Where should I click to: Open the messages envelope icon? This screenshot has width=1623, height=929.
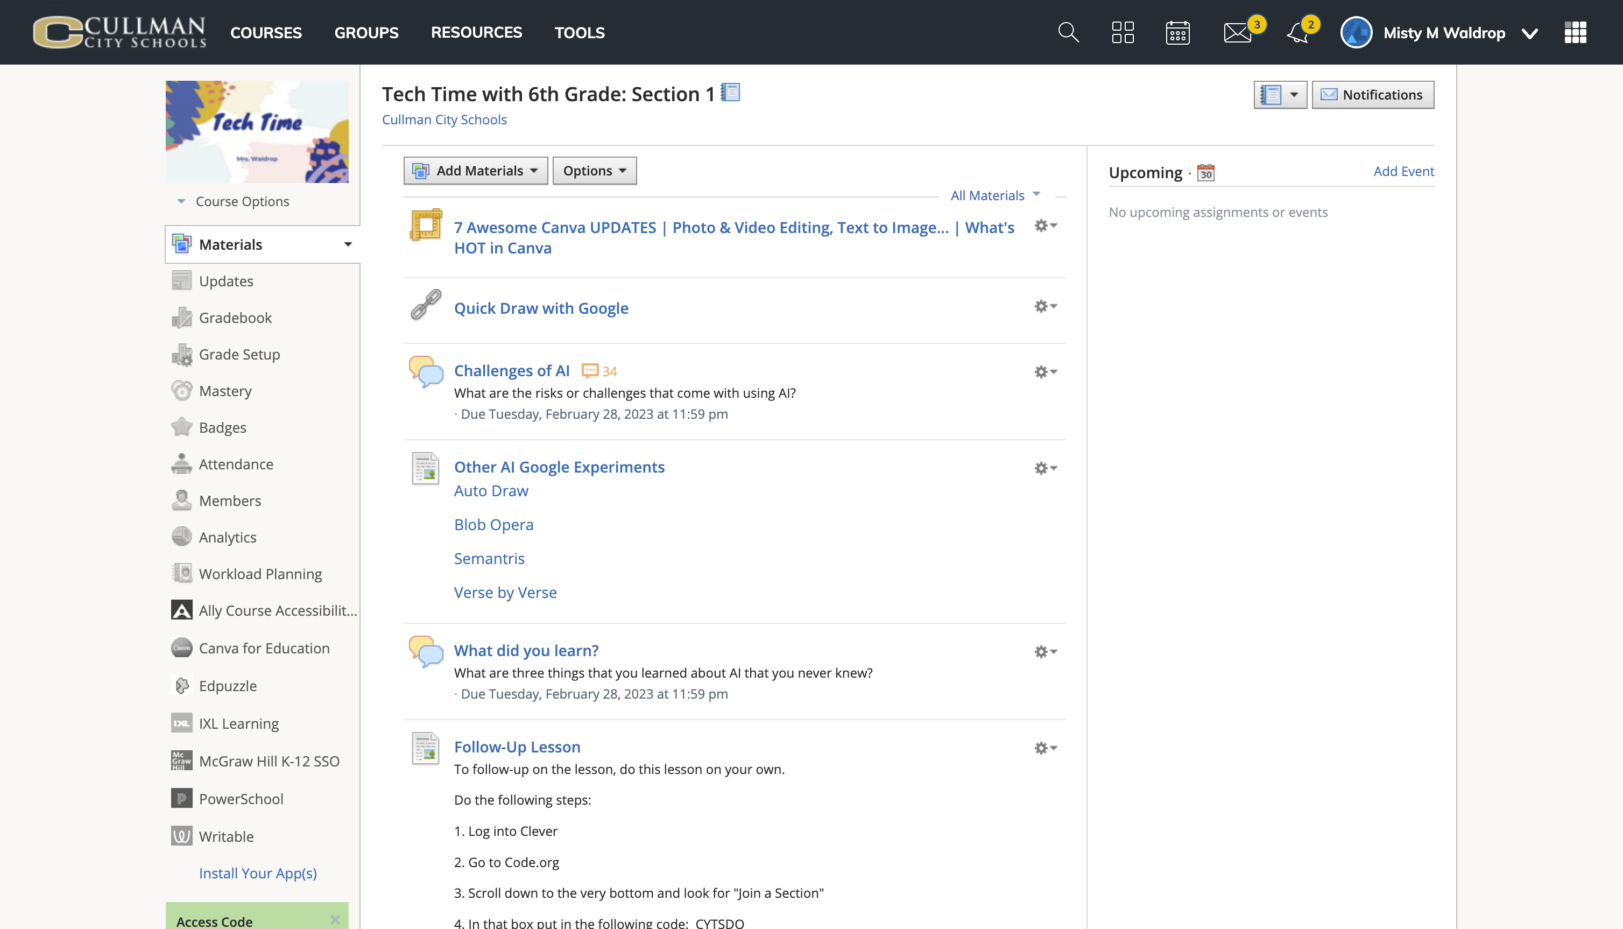(1237, 32)
